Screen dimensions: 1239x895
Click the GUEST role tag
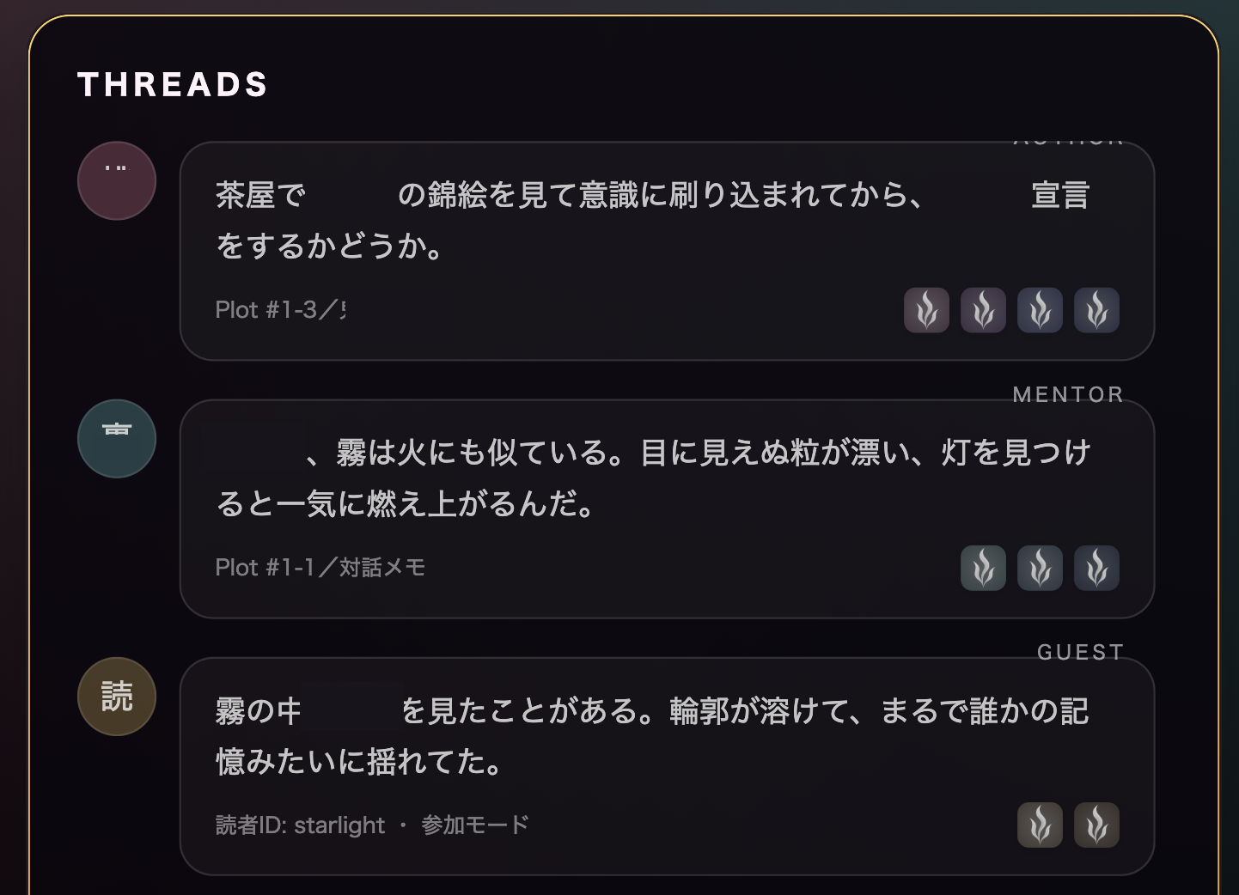pyautogui.click(x=1080, y=652)
